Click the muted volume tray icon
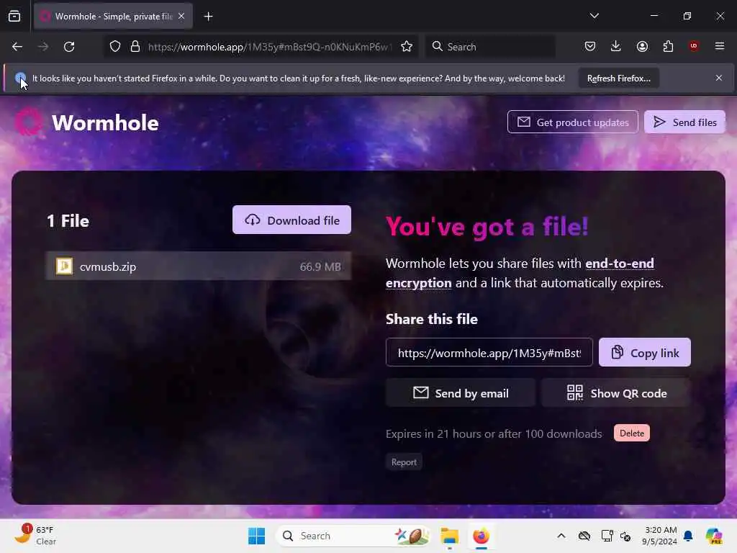This screenshot has height=553, width=737. [625, 536]
